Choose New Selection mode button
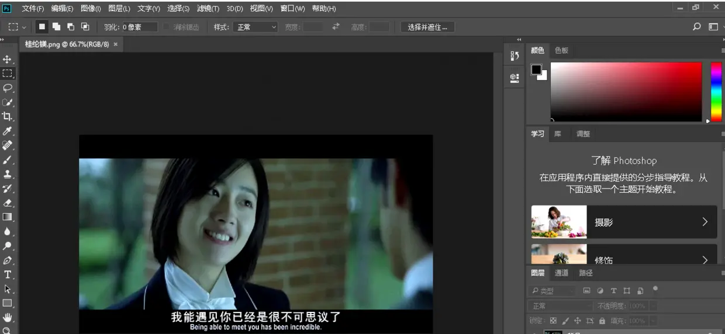Viewport: 725px width, 334px height. tap(42, 27)
